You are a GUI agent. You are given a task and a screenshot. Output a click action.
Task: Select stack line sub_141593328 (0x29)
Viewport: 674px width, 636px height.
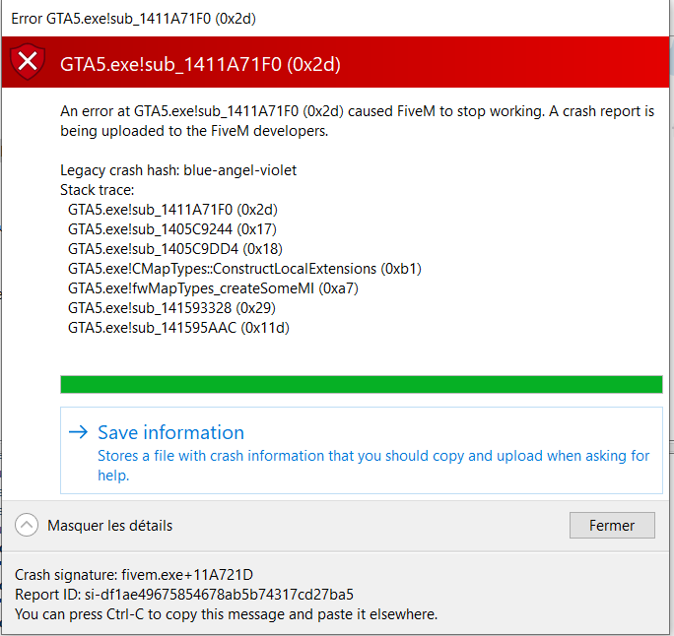tap(171, 308)
